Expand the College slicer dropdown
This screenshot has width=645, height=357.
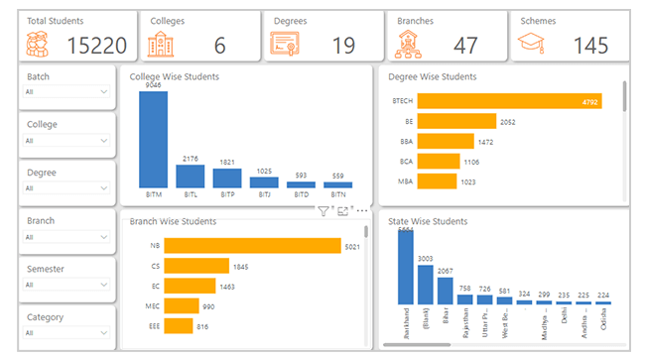coord(65,141)
